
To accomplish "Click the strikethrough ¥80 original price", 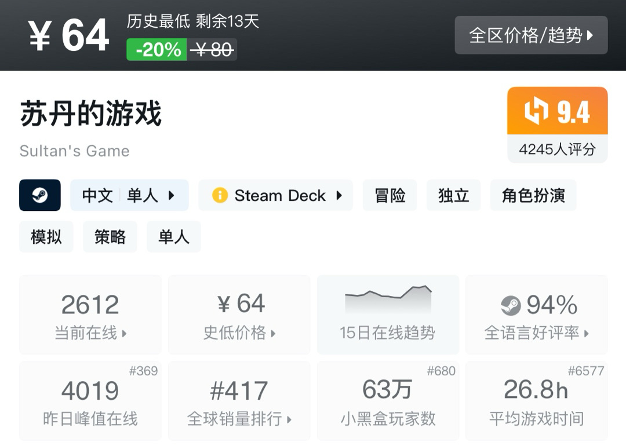I will (212, 50).
